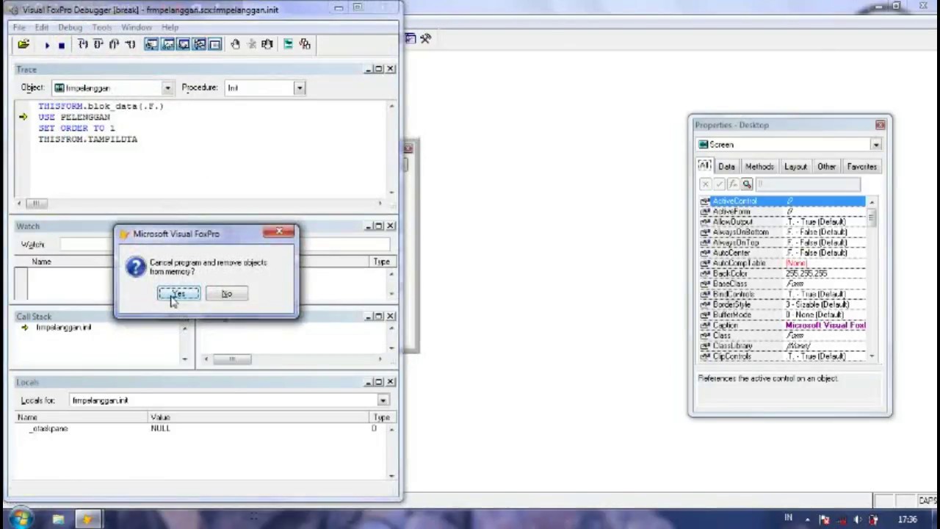940x529 pixels.
Task: Select the Caption property row
Action: click(783, 325)
